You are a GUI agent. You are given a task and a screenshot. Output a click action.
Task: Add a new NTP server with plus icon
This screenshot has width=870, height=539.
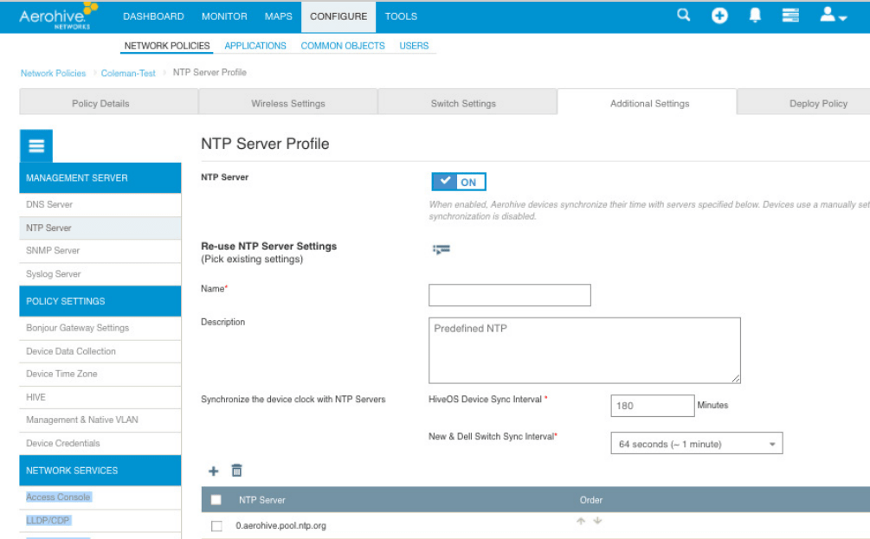tap(213, 471)
